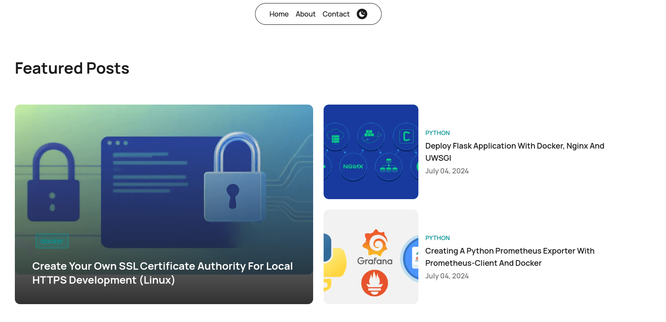666x322 pixels.
Task: Click the dark blue padlock on the left
Action: pyautogui.click(x=53, y=183)
